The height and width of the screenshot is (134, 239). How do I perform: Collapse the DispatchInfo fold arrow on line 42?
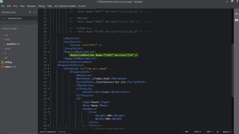[x=48, y=72]
